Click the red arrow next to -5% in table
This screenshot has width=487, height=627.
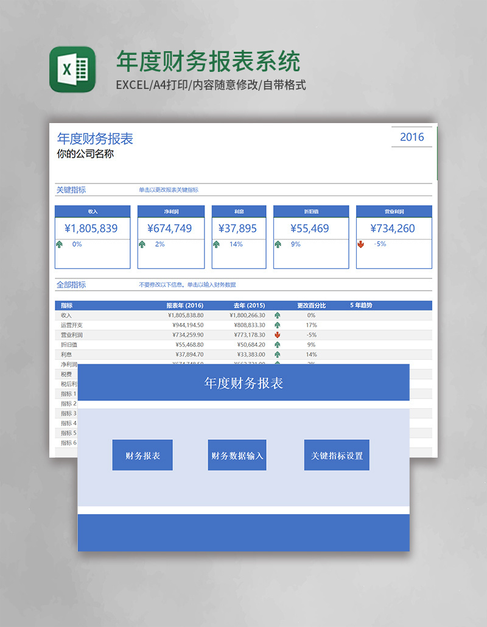click(277, 335)
